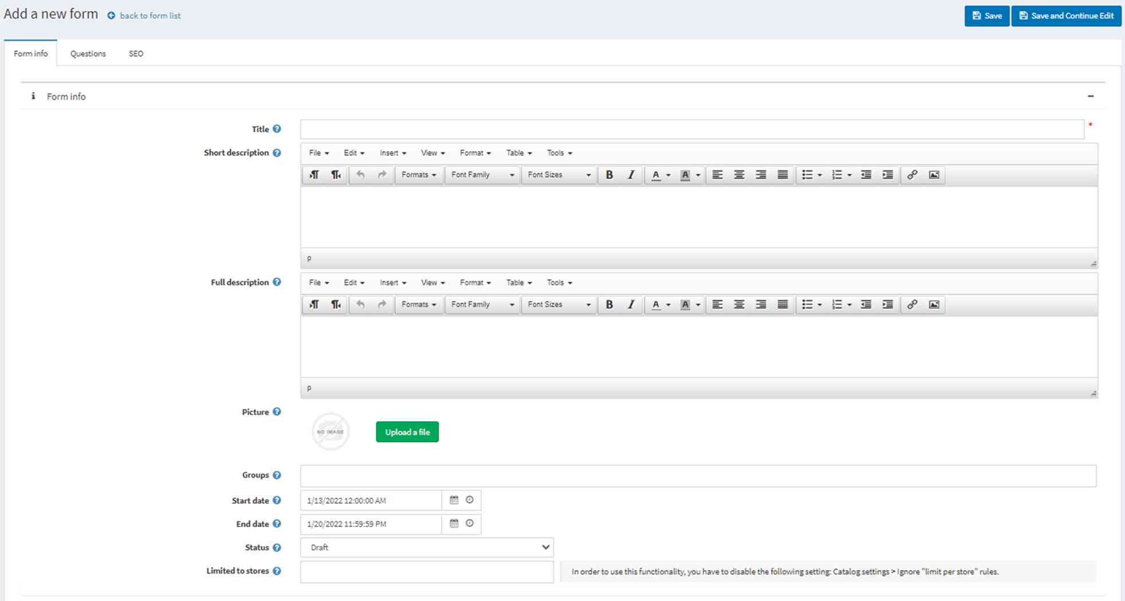Click insert image icon in Full description toolbar
1125x601 pixels.
934,304
